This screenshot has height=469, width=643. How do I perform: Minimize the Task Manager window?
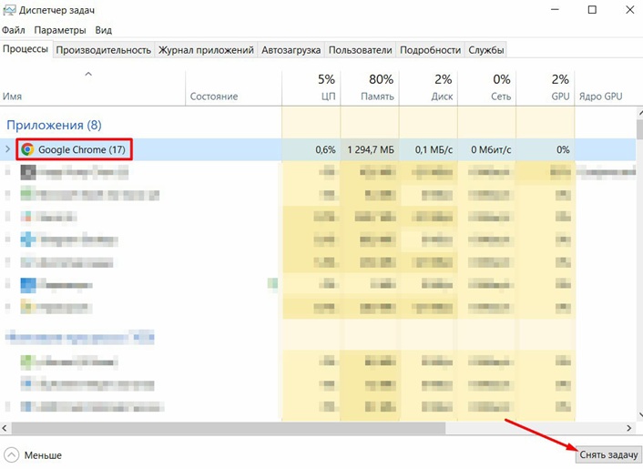tap(555, 10)
